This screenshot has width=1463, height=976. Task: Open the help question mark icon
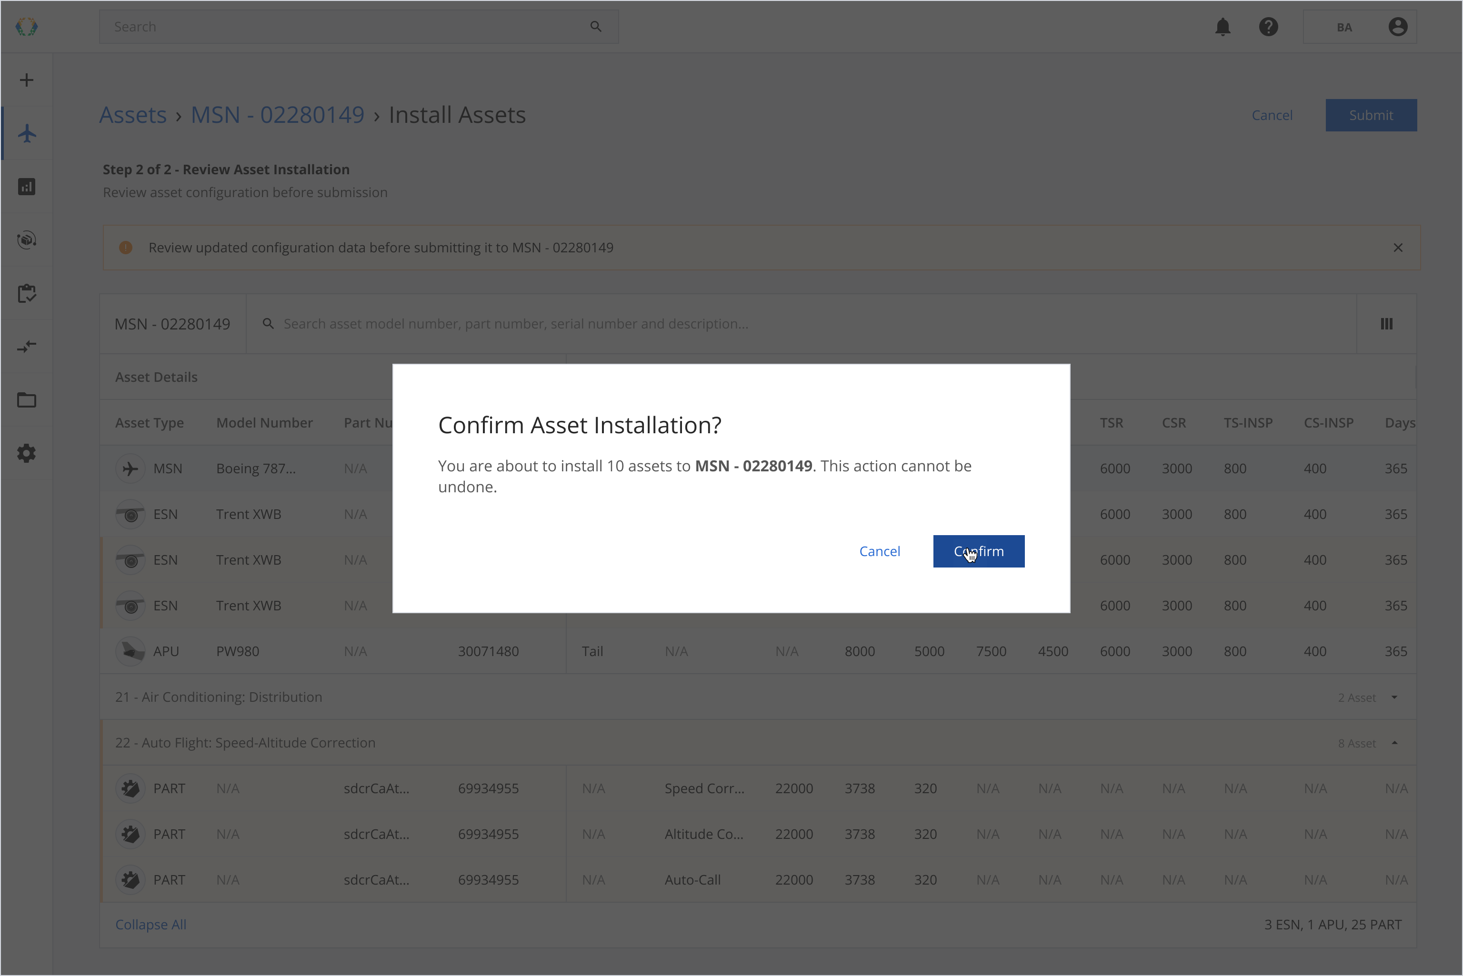click(x=1268, y=27)
